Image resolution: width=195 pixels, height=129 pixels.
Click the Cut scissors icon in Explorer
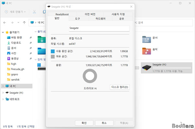(34, 12)
